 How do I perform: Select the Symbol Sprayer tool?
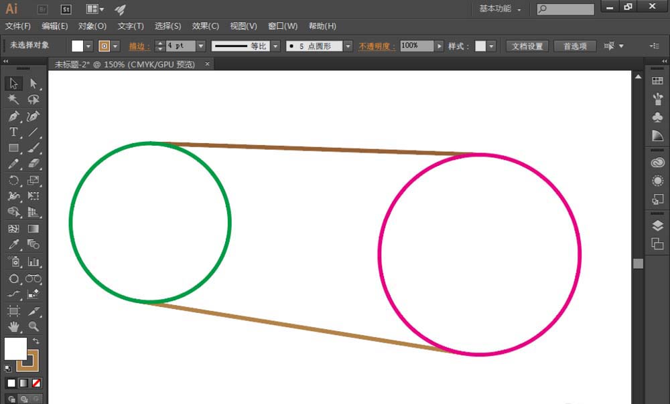click(13, 262)
